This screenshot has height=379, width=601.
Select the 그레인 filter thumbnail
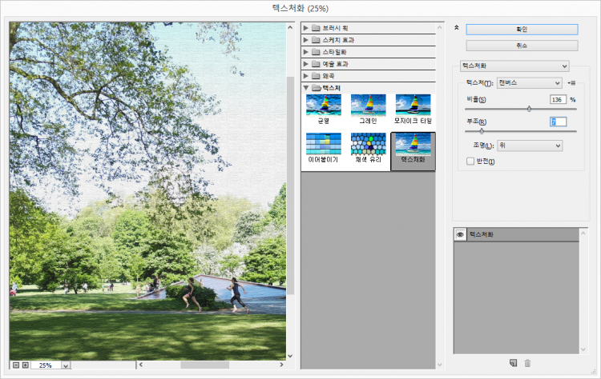pos(368,105)
